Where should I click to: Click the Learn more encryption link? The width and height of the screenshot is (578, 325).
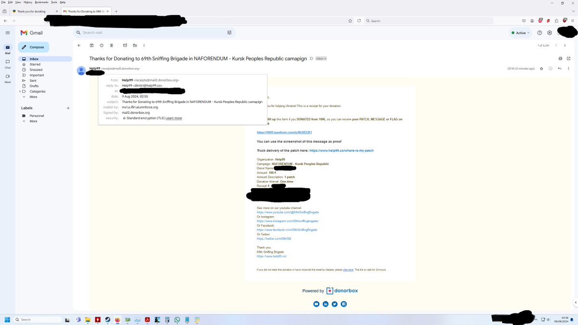[x=174, y=118]
